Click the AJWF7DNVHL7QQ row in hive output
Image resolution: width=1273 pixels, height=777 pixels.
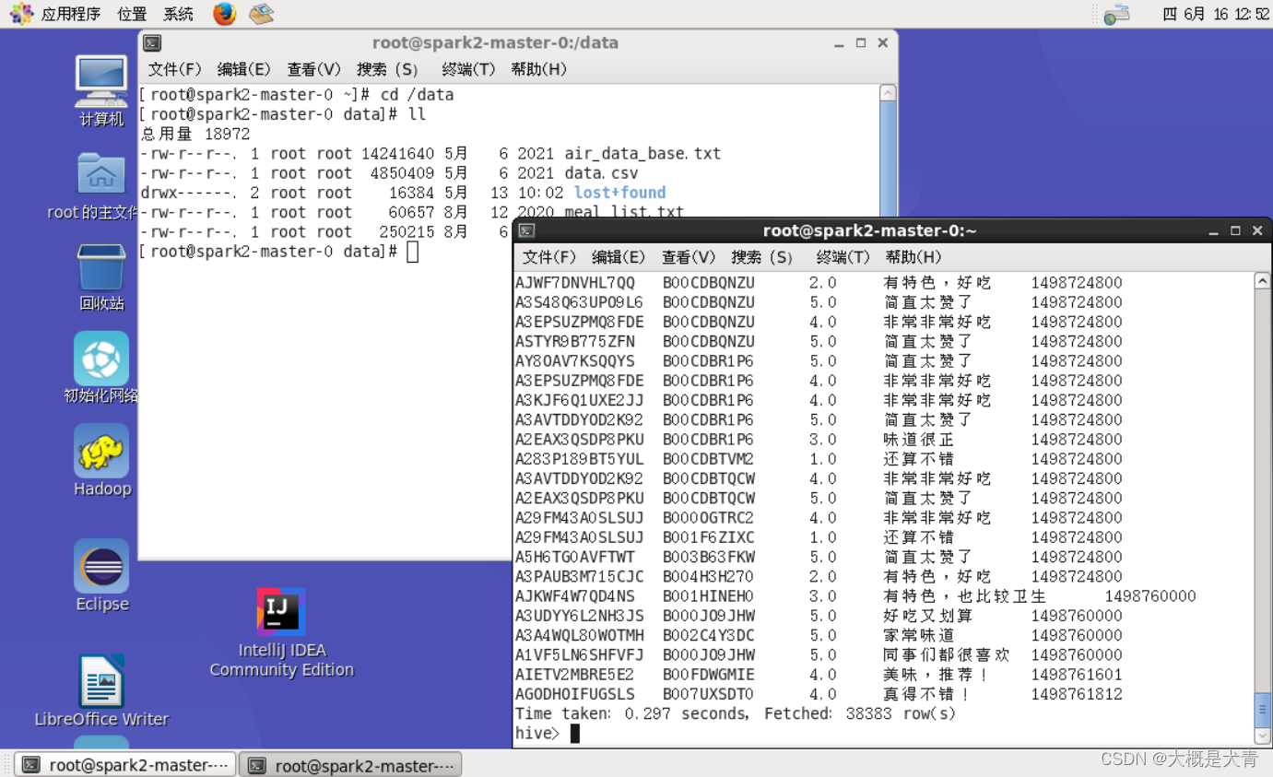point(819,283)
